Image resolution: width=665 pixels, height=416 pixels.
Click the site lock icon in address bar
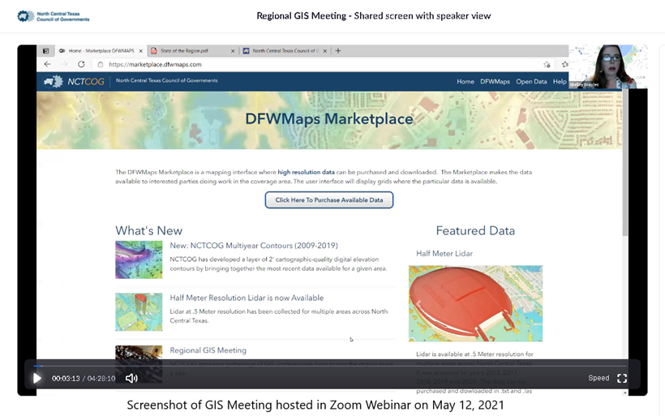(101, 64)
